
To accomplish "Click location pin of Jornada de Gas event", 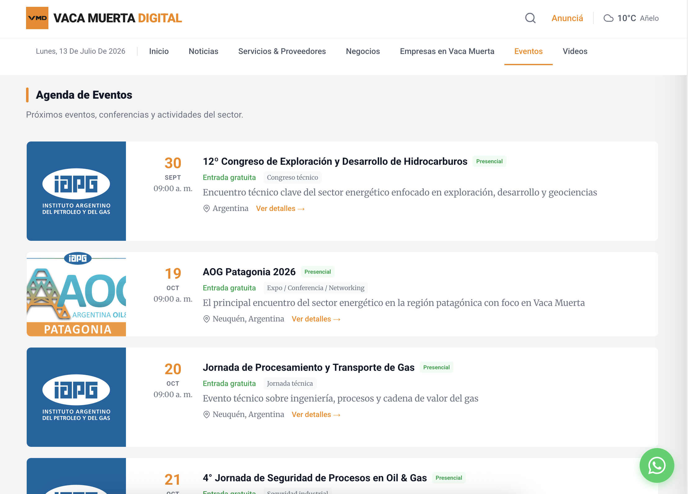I will 206,415.
